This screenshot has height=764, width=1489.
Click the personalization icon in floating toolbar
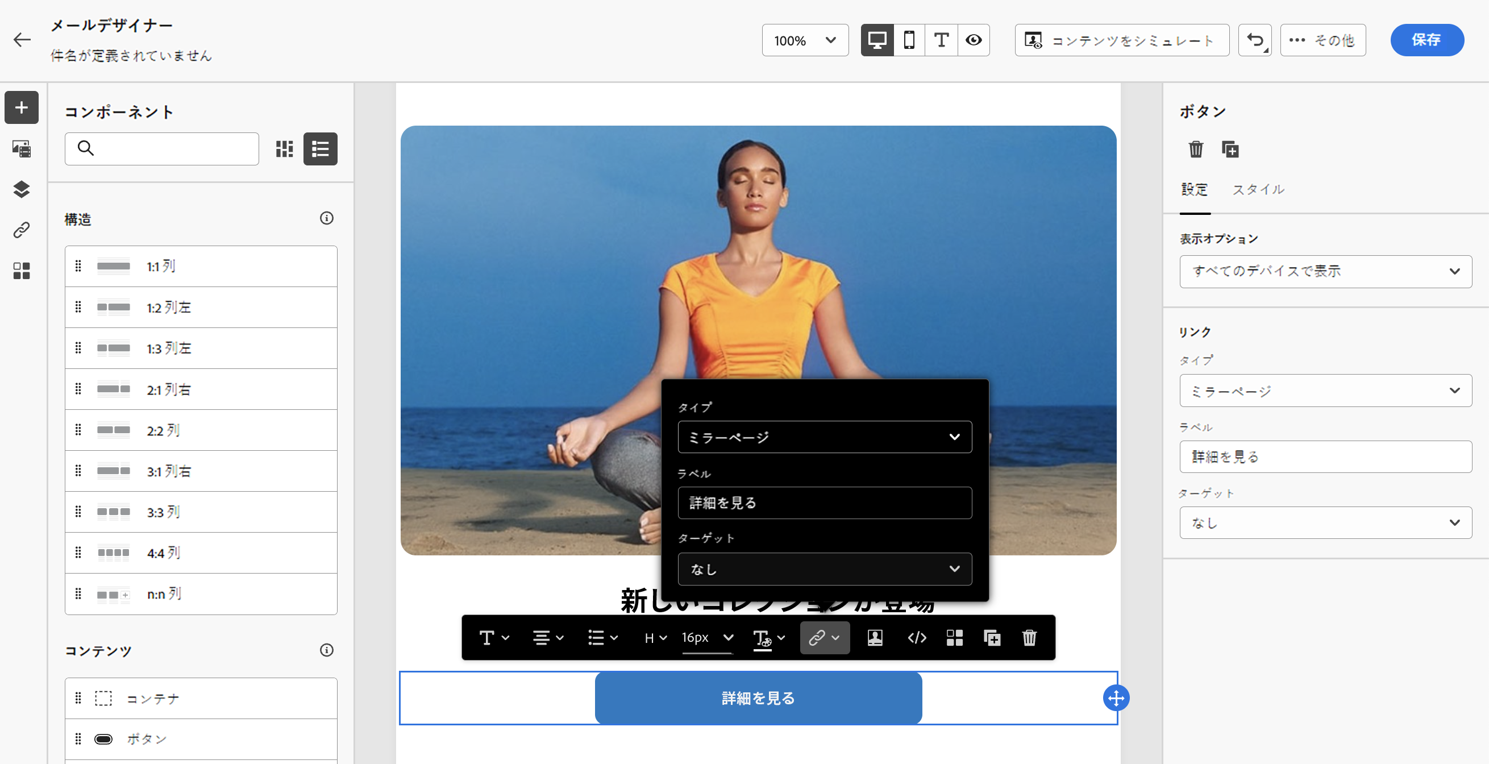[875, 637]
